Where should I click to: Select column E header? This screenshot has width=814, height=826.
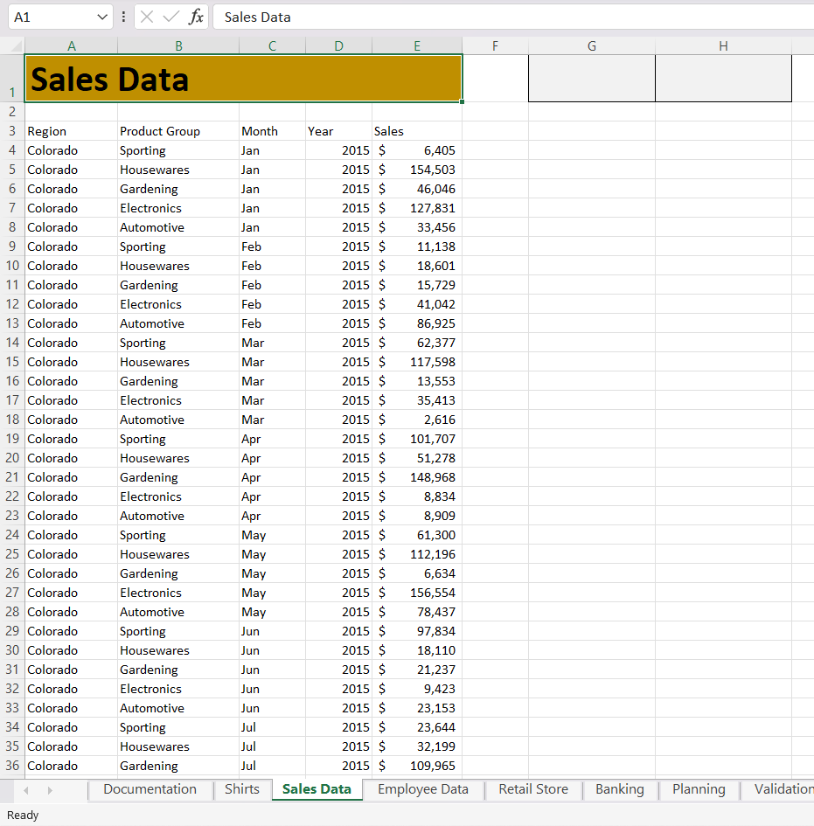coord(417,45)
